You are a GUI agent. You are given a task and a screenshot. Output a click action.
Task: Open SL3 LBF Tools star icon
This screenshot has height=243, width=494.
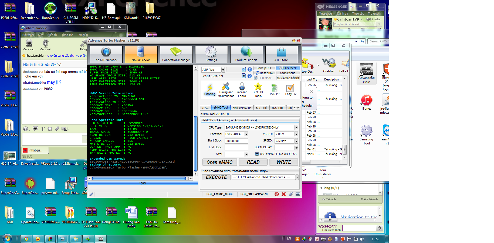(258, 90)
